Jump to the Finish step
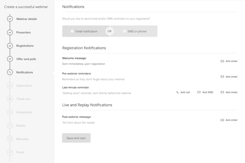The image size is (245, 163). point(20,152)
